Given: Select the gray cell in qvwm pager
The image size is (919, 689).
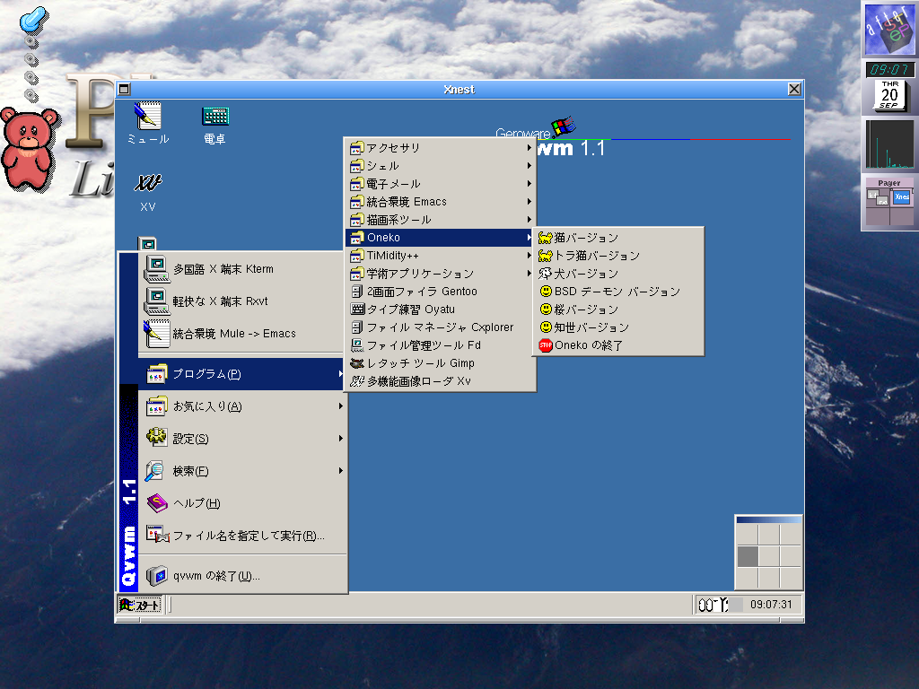Looking at the screenshot, I should coord(748,556).
